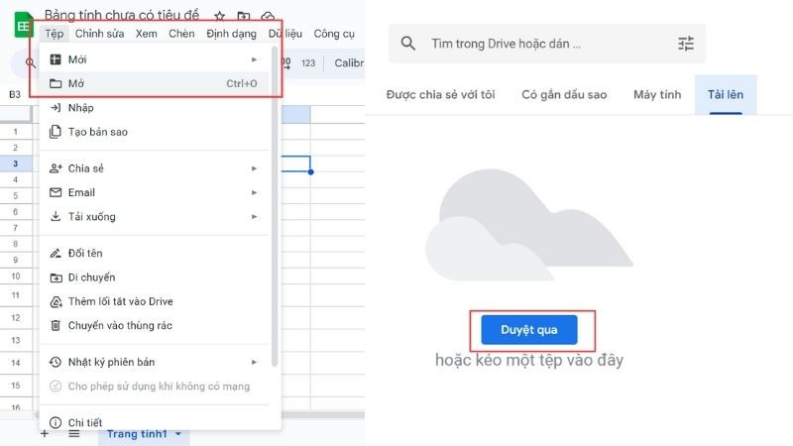This screenshot has width=793, height=446.
Task: Click the Ctrl+O shortcut text
Action: [241, 83]
